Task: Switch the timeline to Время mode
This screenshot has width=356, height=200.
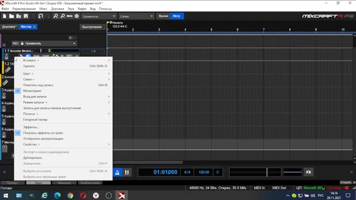Action: 164,16
